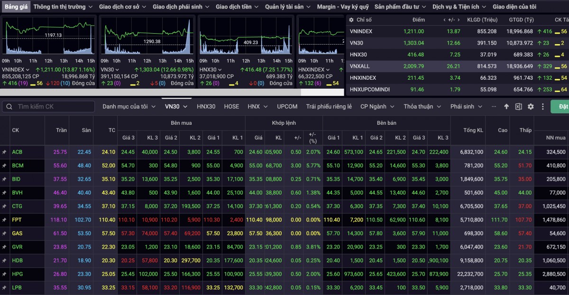Open Trái phiếu riêng lẻ link
Screen dimensions: 569x295
329,107
